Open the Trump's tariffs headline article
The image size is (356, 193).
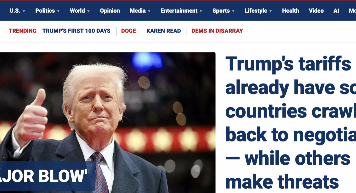click(291, 122)
